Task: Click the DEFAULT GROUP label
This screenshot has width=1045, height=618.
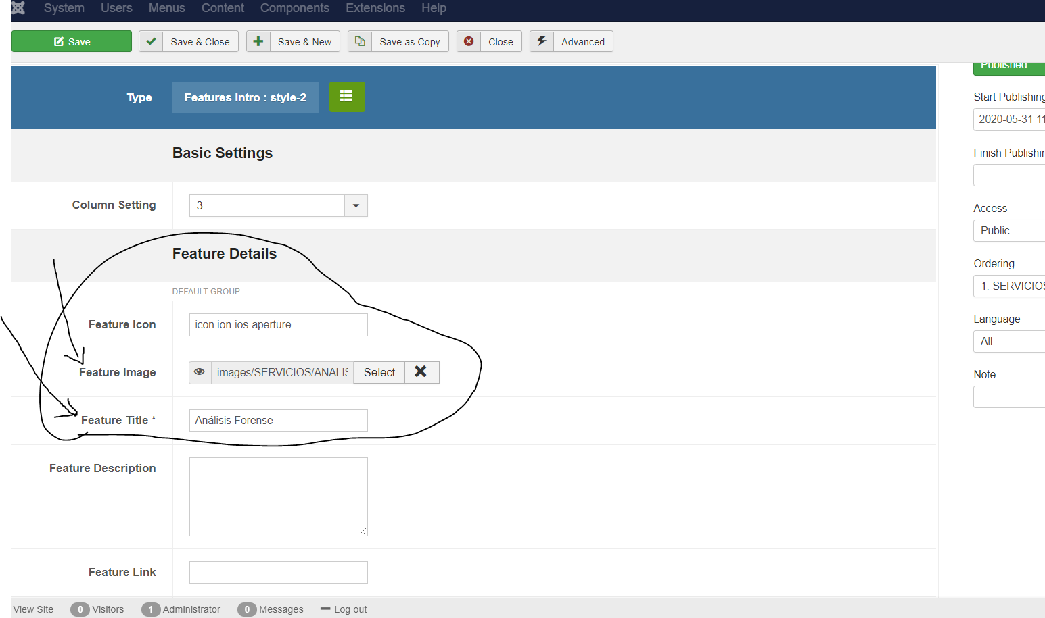Action: pyautogui.click(x=206, y=292)
